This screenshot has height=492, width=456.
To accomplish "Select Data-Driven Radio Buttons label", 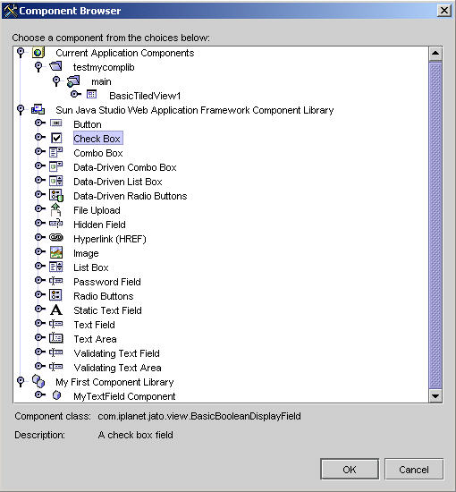I will coord(131,196).
